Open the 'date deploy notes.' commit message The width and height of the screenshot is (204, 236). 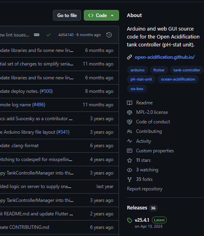coord(19,91)
